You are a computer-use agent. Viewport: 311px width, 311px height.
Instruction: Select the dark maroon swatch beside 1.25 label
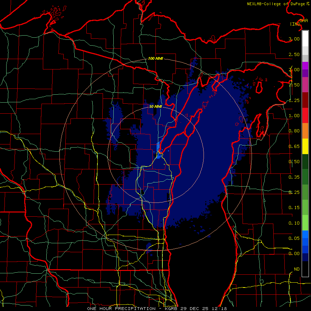pyautogui.click(x=305, y=100)
